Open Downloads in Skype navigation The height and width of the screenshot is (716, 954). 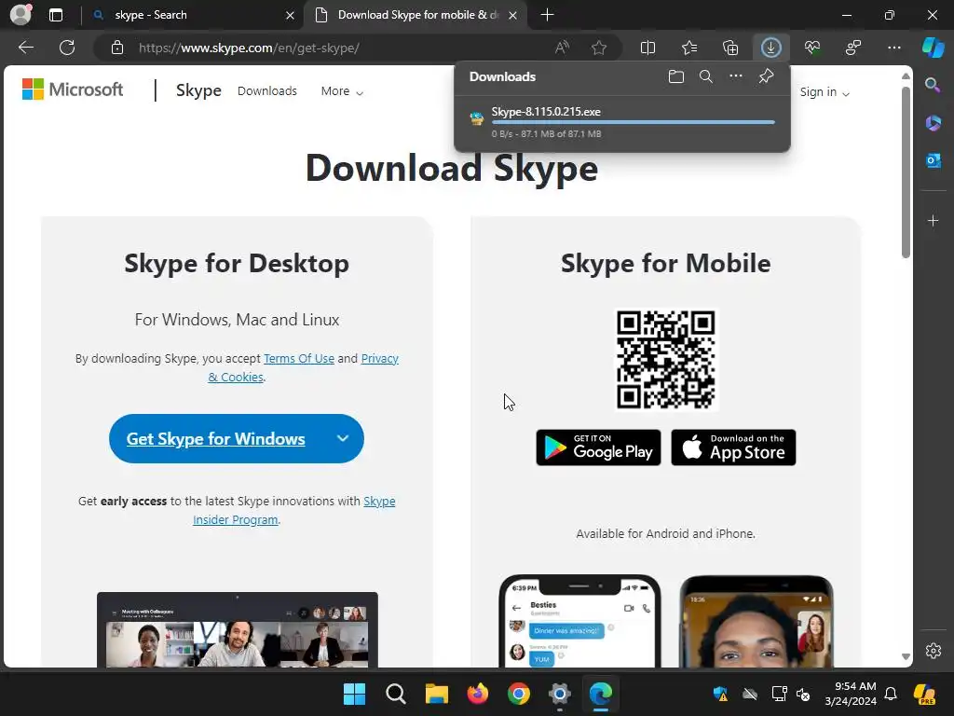coord(267,90)
